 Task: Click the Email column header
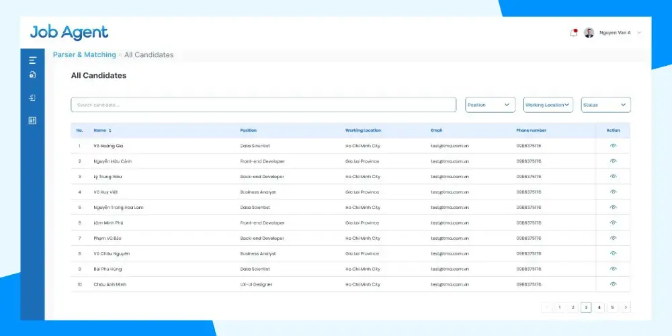click(436, 130)
